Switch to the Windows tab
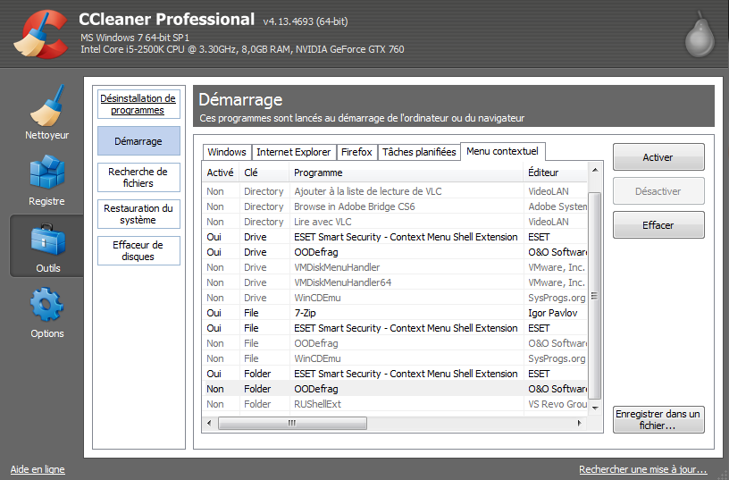 tap(227, 152)
